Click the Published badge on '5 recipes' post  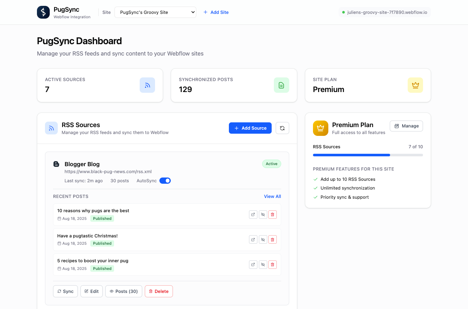coord(102,268)
